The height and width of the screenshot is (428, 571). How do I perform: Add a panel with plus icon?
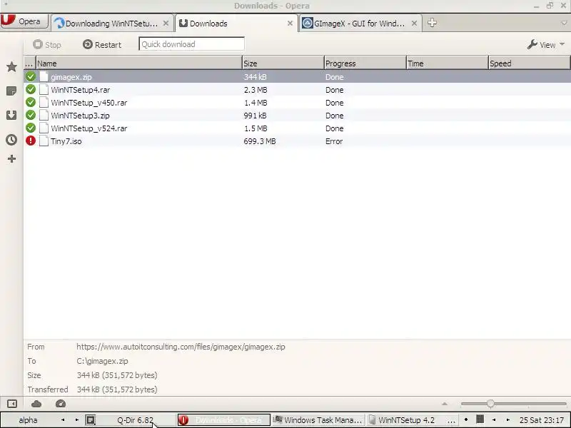pyautogui.click(x=11, y=158)
